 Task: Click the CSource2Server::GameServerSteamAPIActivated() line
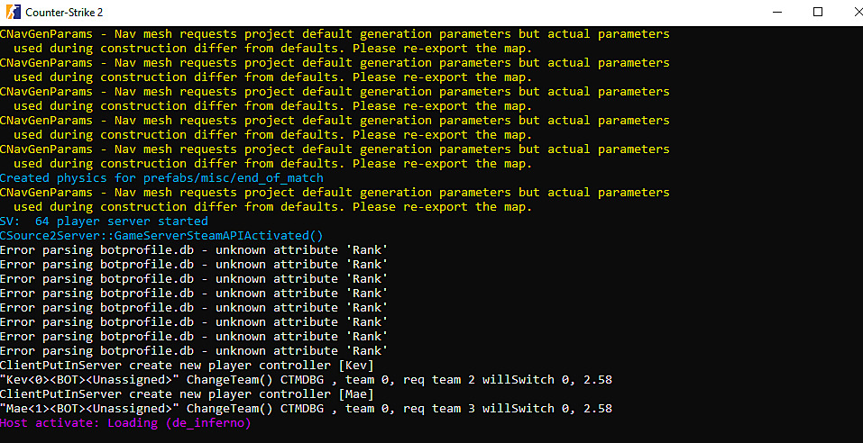[161, 236]
